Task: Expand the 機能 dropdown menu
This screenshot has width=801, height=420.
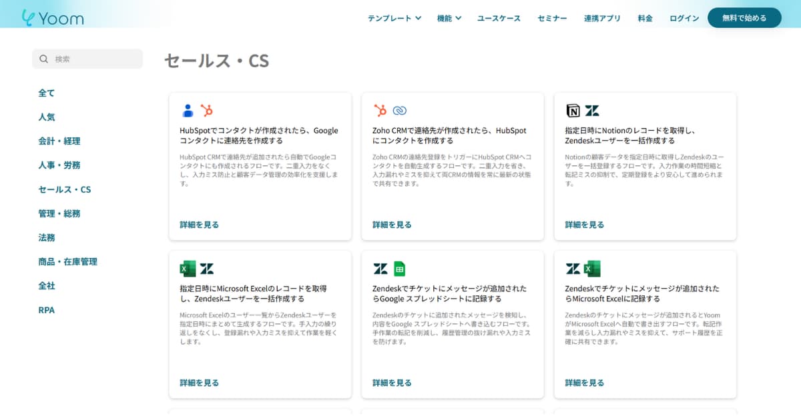Action: pos(449,18)
